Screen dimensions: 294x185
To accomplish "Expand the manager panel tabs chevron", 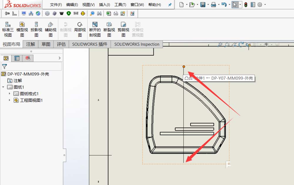I will tap(60, 58).
